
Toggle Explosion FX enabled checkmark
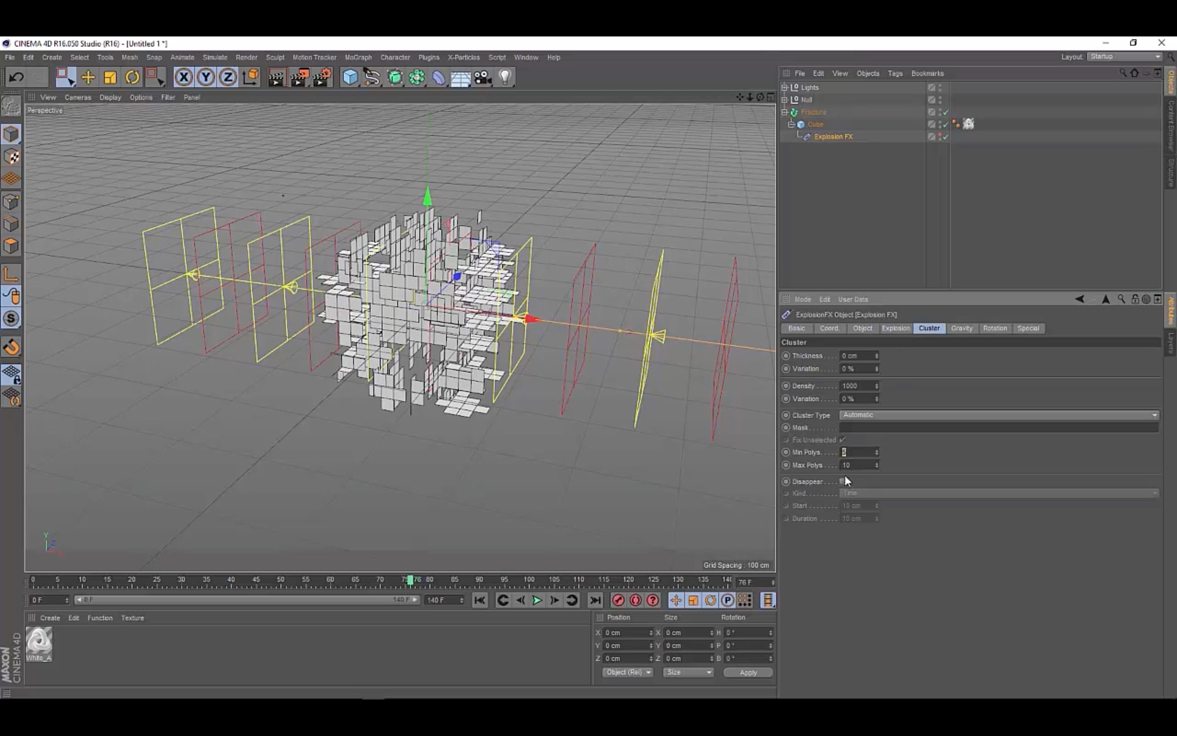(946, 137)
